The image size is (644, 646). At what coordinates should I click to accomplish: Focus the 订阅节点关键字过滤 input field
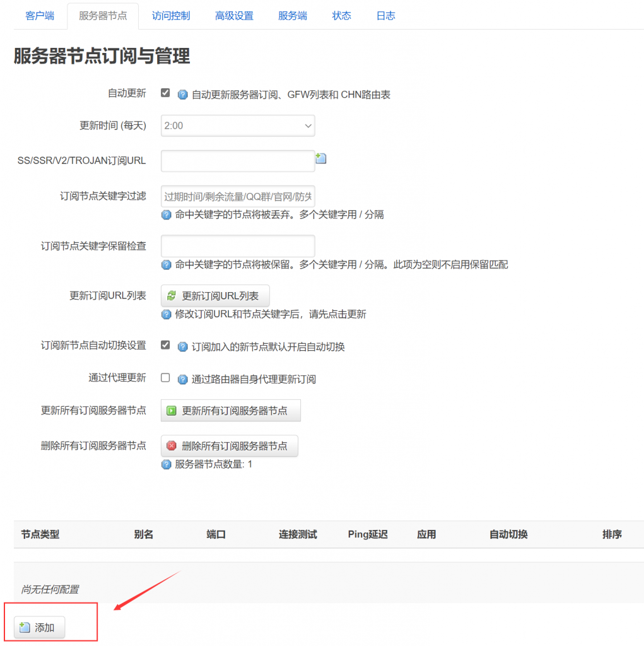click(x=238, y=196)
